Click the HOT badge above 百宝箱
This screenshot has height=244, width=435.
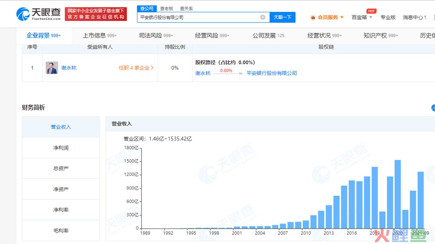(x=371, y=11)
